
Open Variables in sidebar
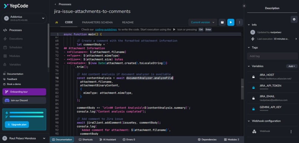15,64
